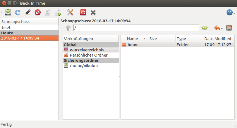Toggle show hidden files eye icon
237x128 pixels.
[x=205, y=28]
